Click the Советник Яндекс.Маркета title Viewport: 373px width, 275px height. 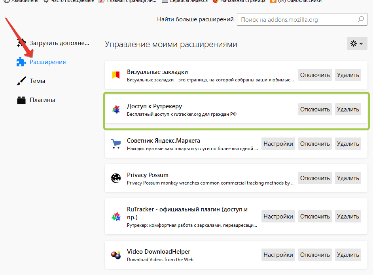(x=163, y=141)
